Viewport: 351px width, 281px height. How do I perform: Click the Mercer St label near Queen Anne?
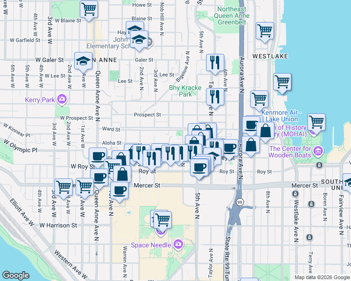pyautogui.click(x=147, y=185)
